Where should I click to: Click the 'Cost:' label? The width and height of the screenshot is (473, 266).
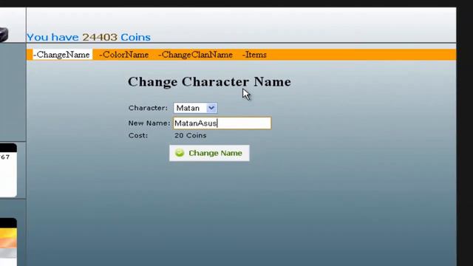[x=138, y=135]
